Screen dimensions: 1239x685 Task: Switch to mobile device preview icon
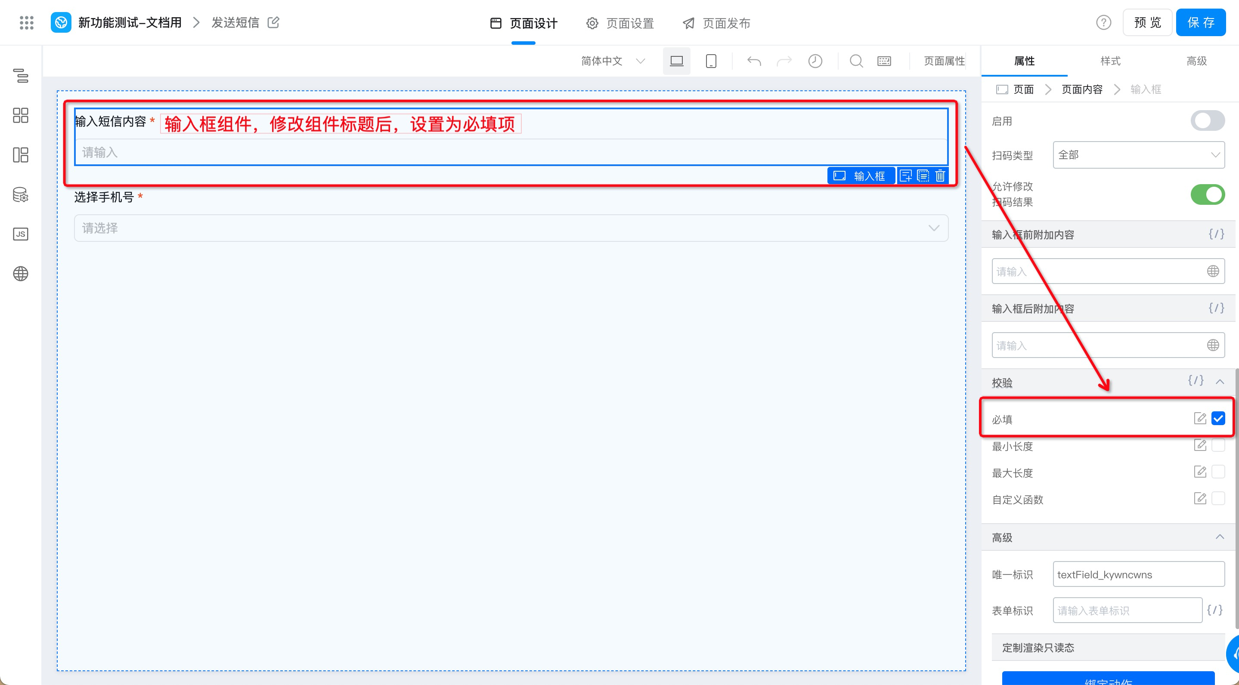(711, 61)
